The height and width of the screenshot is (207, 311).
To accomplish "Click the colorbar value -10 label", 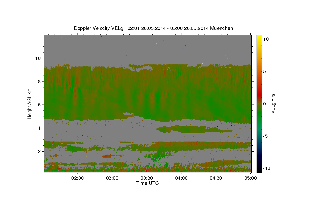I will (266, 168).
